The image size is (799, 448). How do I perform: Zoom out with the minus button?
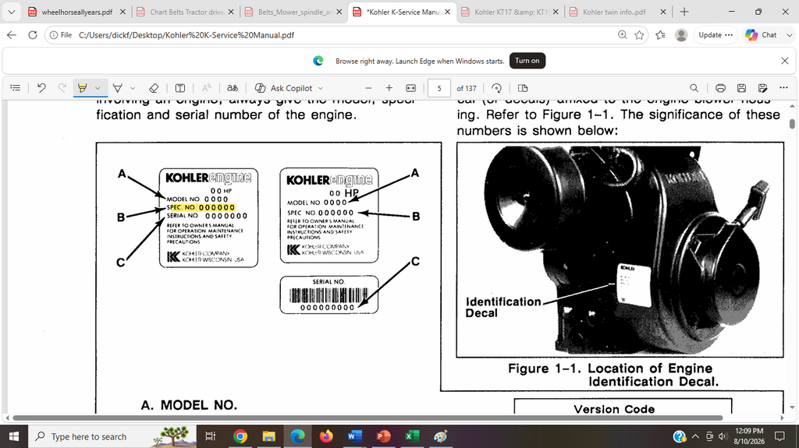[368, 88]
